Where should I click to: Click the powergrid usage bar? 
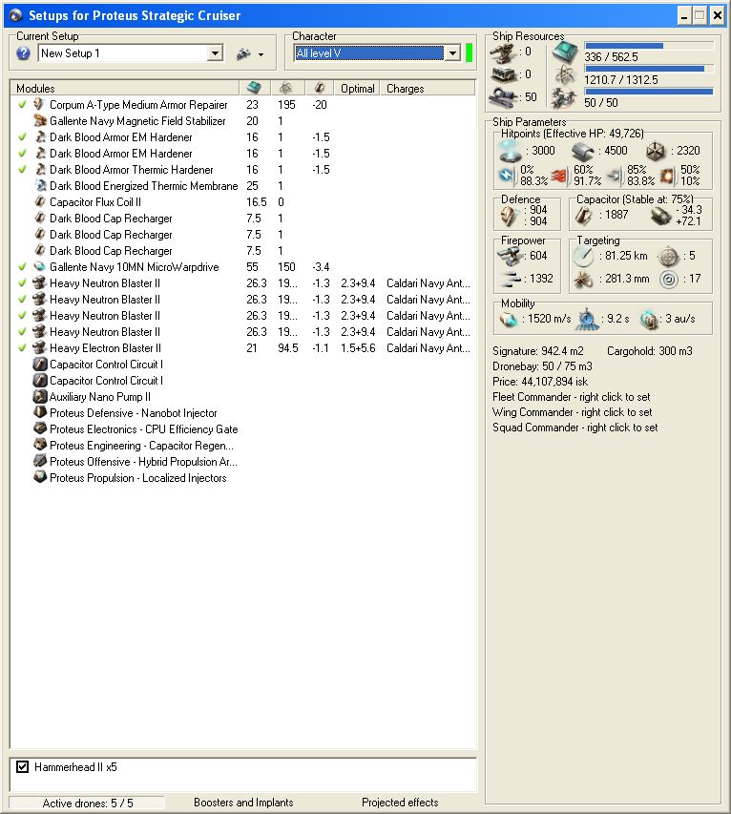tap(649, 69)
